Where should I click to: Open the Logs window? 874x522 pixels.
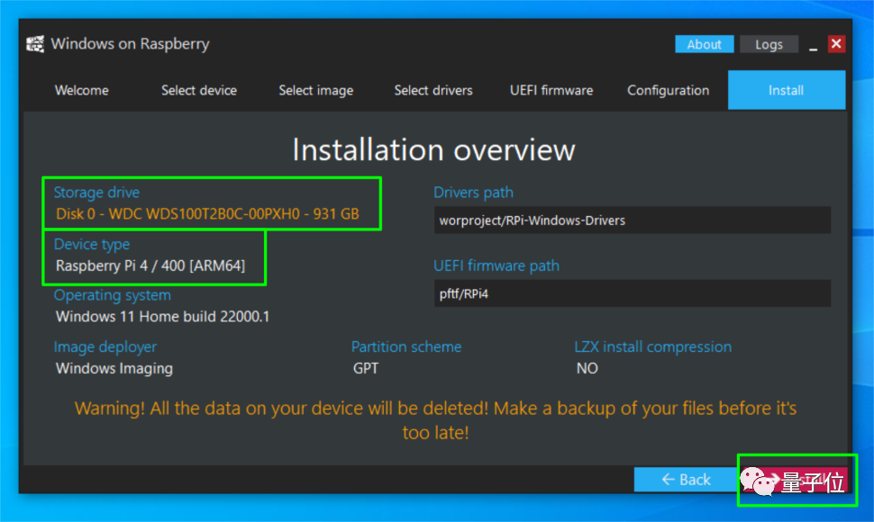pyautogui.click(x=769, y=44)
